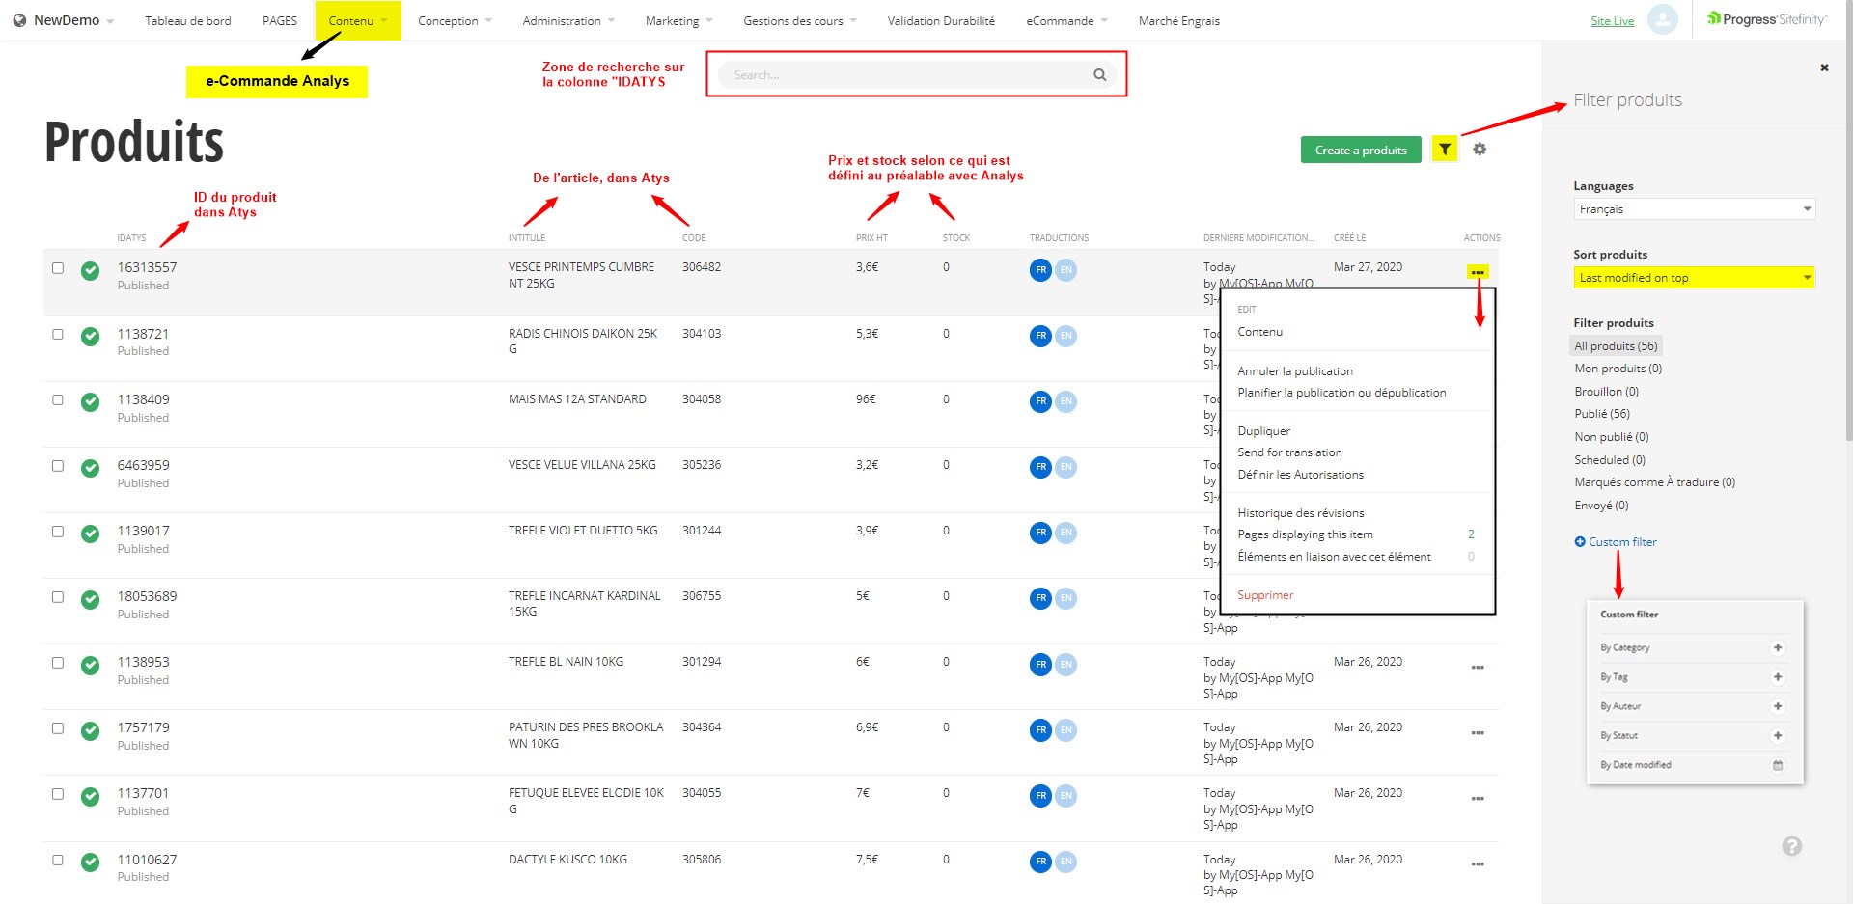Expand the Last modified on top sort dropdown
This screenshot has height=904, width=1853.
(x=1694, y=277)
